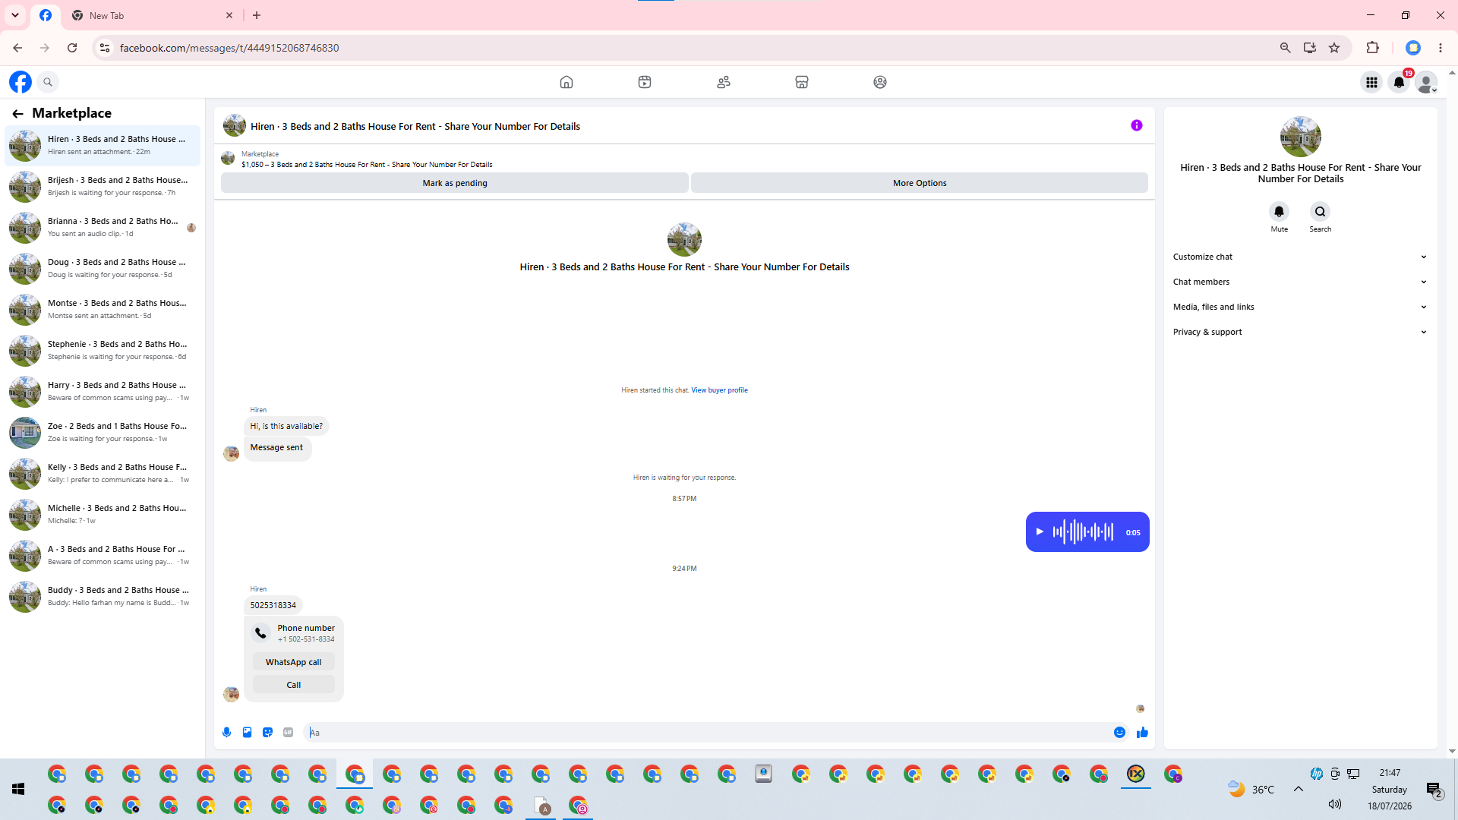Click the phone handset icon in message
The image size is (1458, 820).
pyautogui.click(x=260, y=633)
